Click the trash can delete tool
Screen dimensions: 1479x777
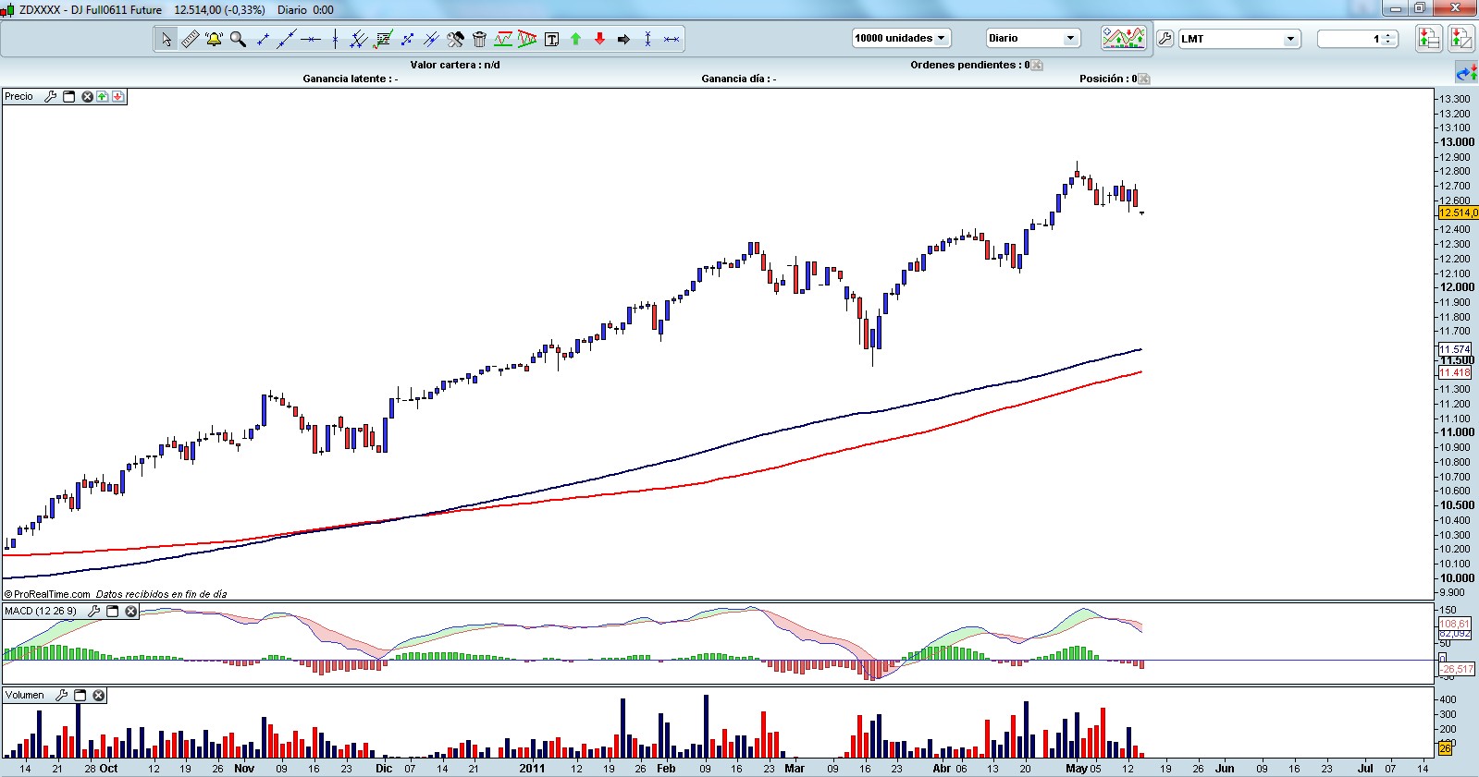[x=479, y=39]
